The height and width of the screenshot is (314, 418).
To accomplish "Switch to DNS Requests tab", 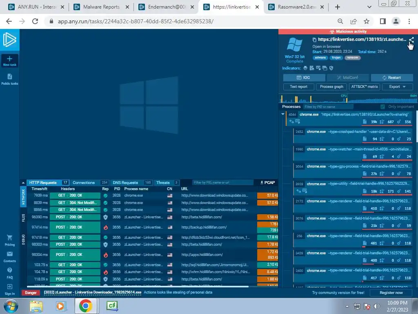I will [131, 183].
